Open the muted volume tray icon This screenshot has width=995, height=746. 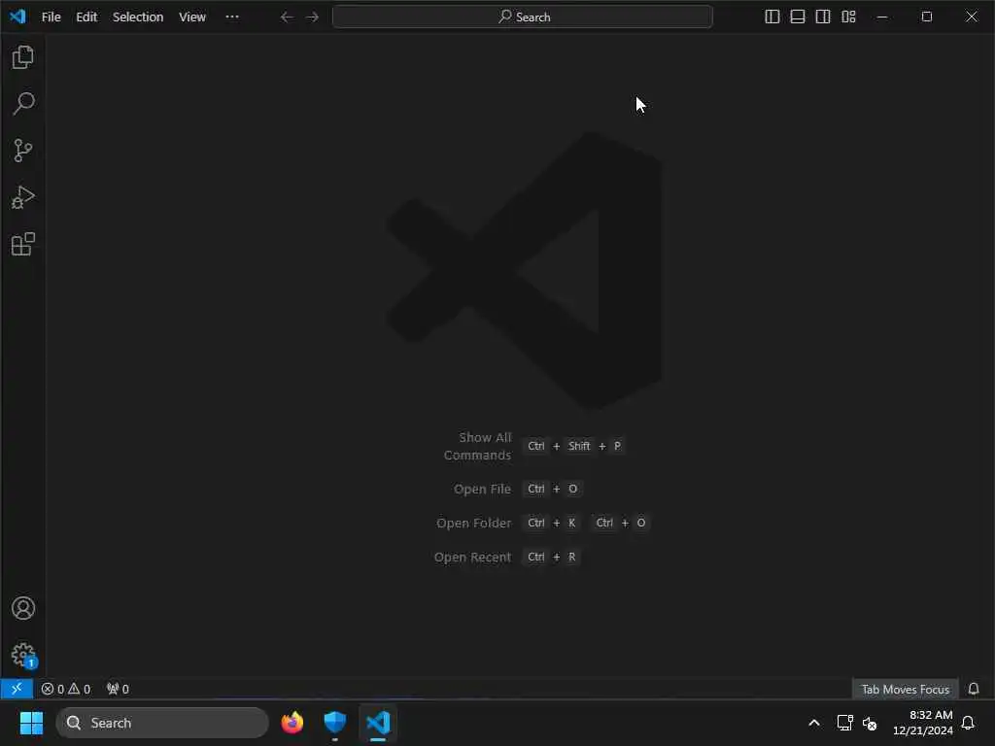pos(870,723)
